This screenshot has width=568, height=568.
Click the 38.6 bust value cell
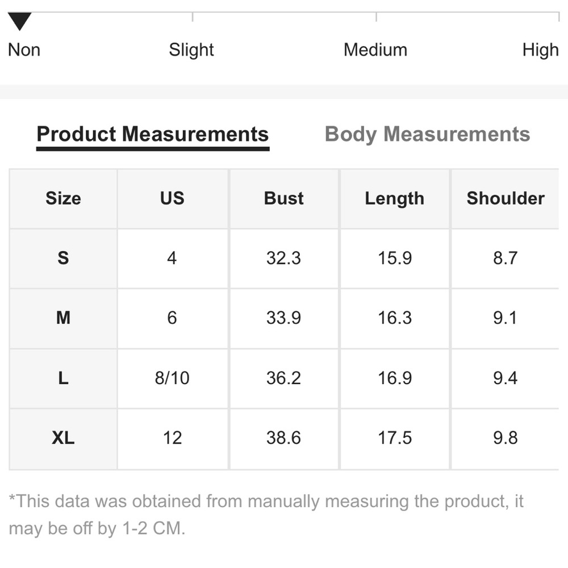[x=284, y=438]
